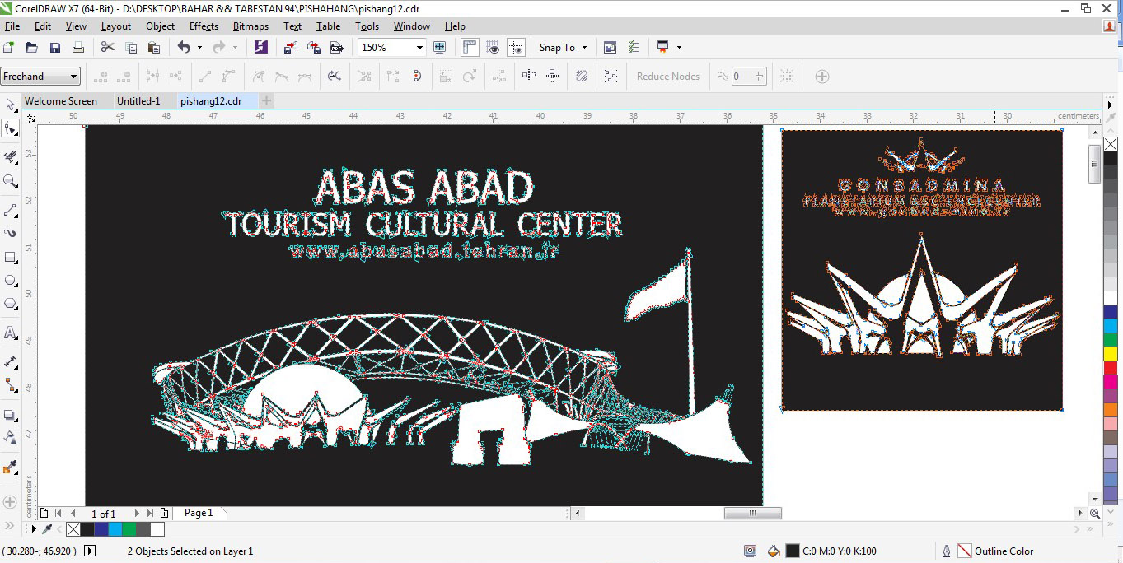Click the horizontal scrollbar thumb
Image resolution: width=1123 pixels, height=563 pixels.
(753, 513)
